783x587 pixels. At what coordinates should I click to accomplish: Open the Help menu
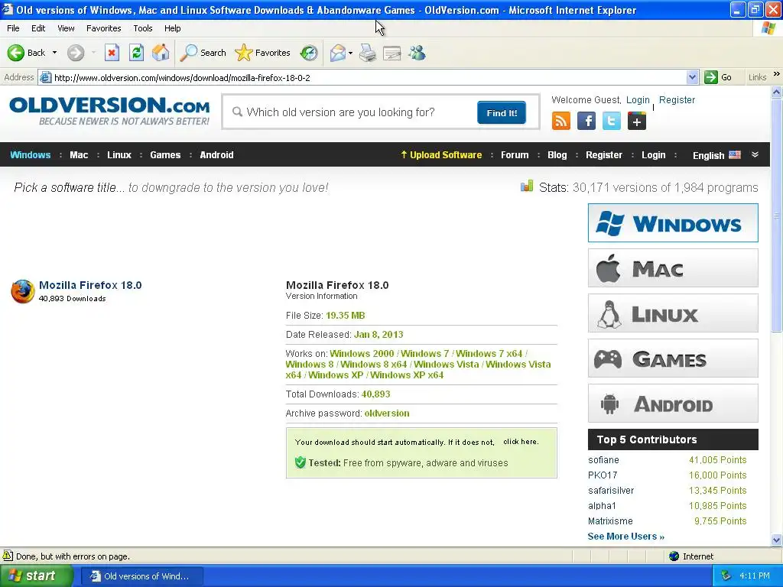click(173, 28)
